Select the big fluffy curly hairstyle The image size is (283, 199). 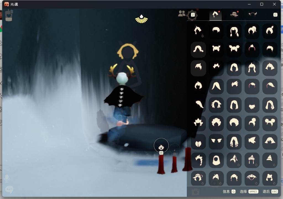(x=216, y=123)
